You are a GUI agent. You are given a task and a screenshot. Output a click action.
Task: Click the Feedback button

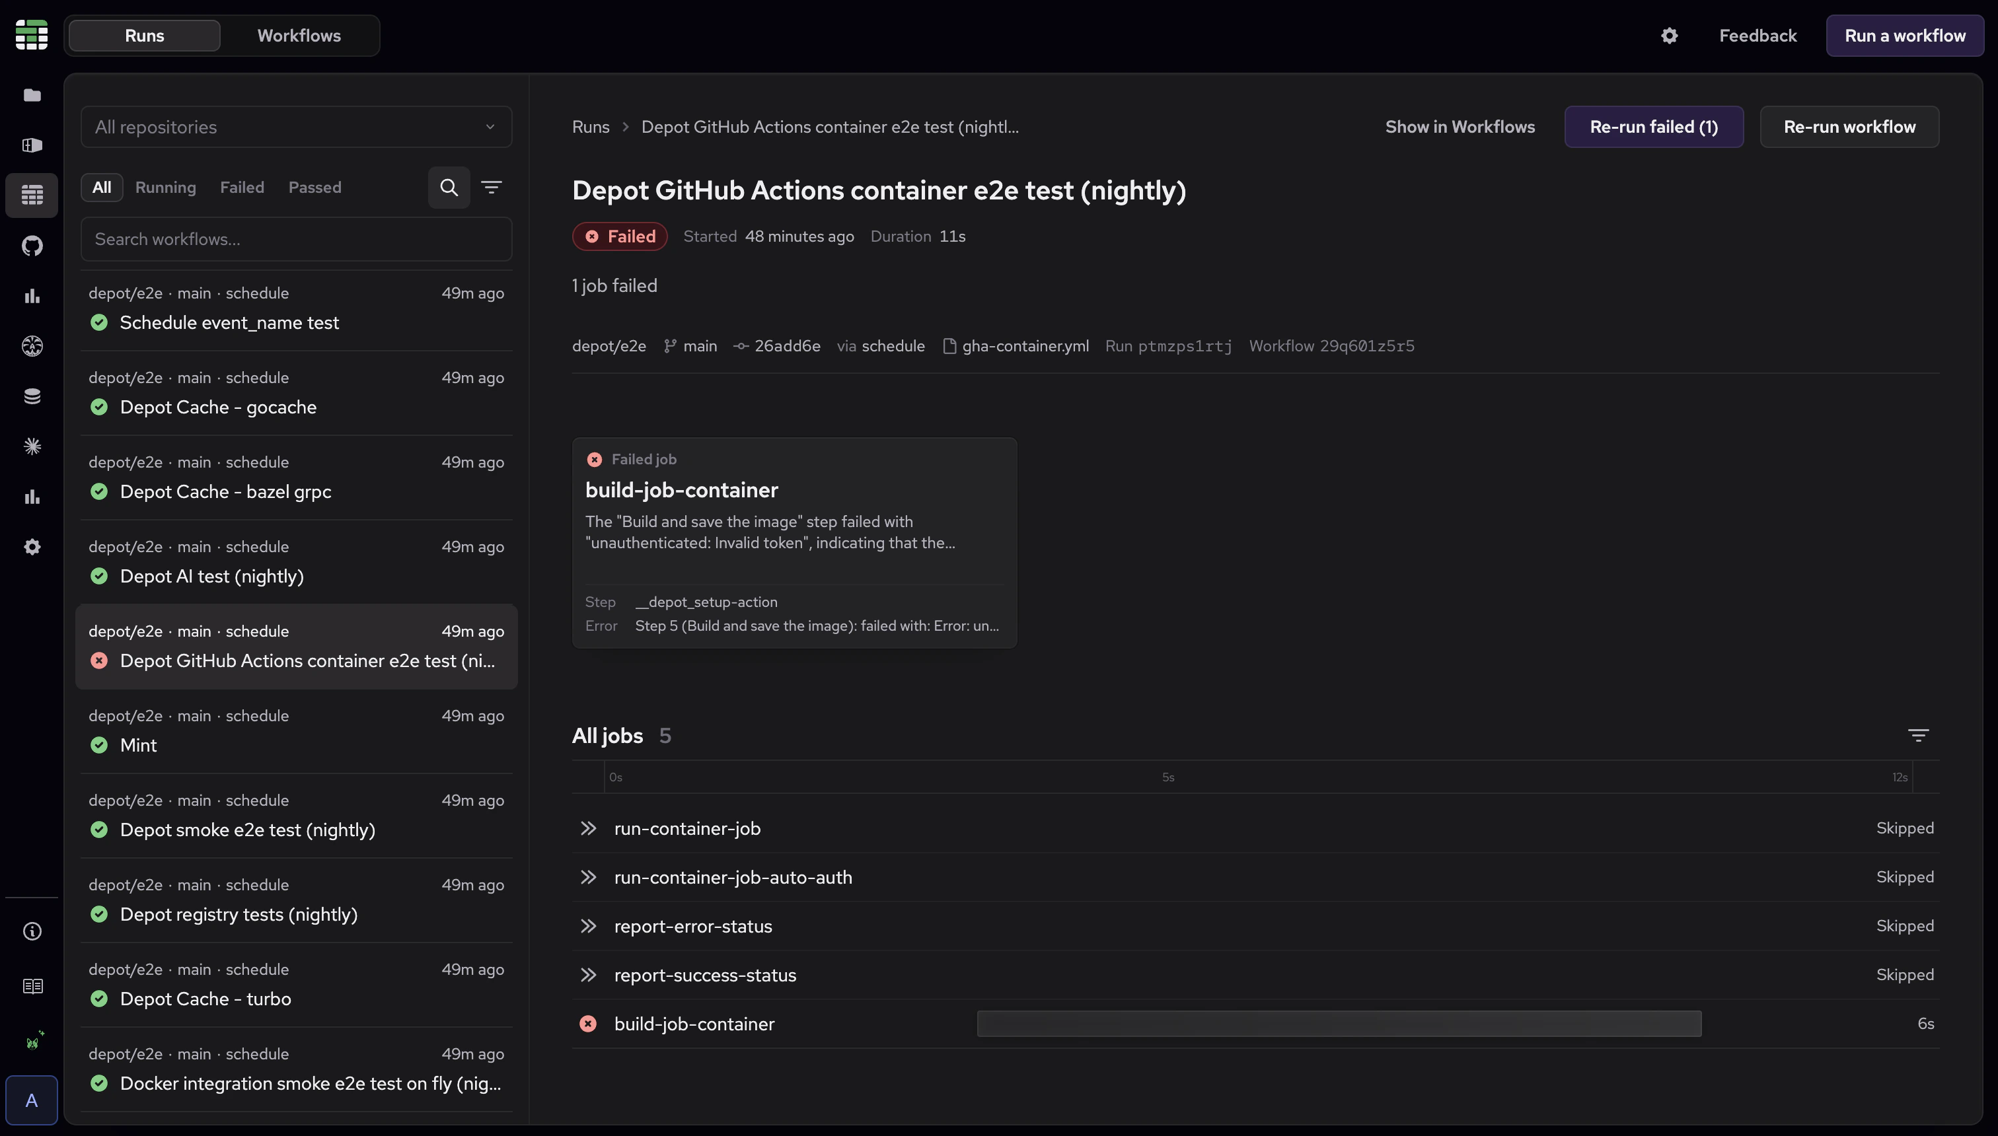[1757, 36]
